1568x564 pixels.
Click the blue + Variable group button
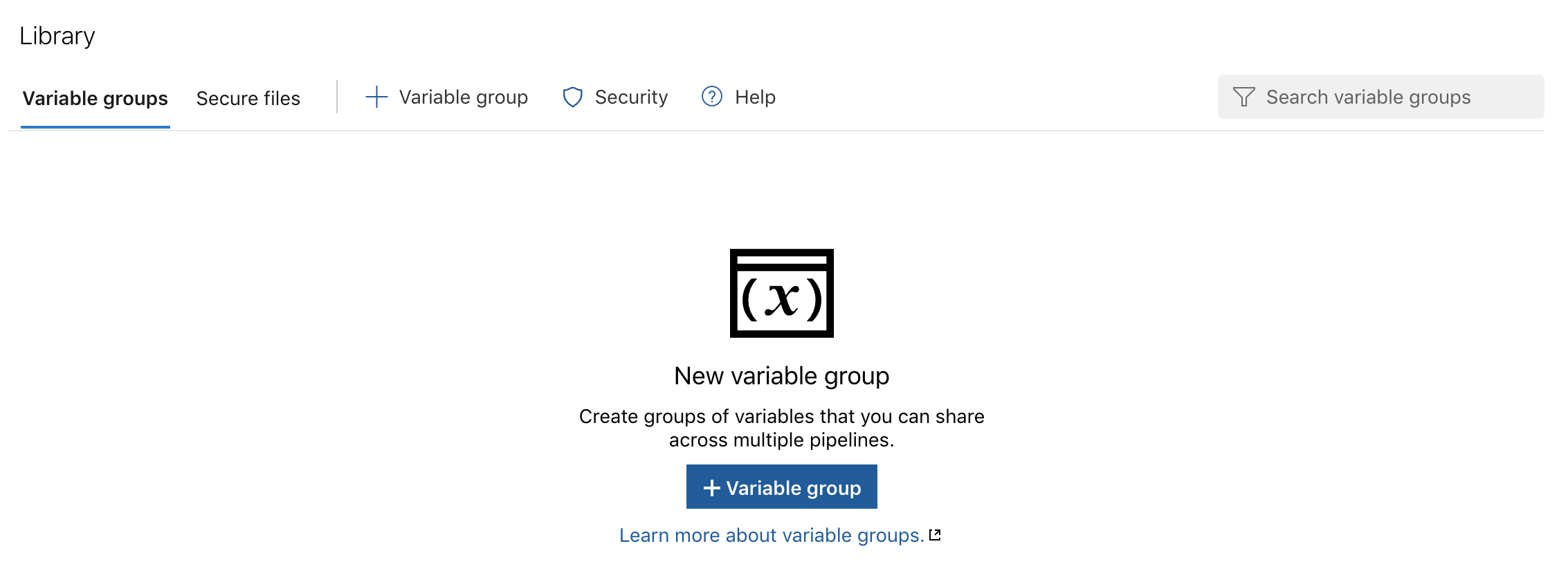pos(782,487)
